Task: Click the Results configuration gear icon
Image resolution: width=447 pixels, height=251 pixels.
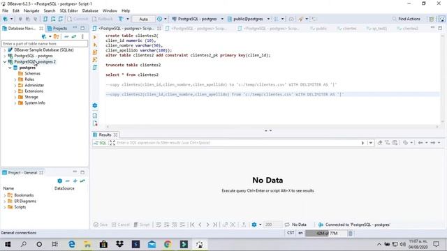Action: [x=254, y=225]
